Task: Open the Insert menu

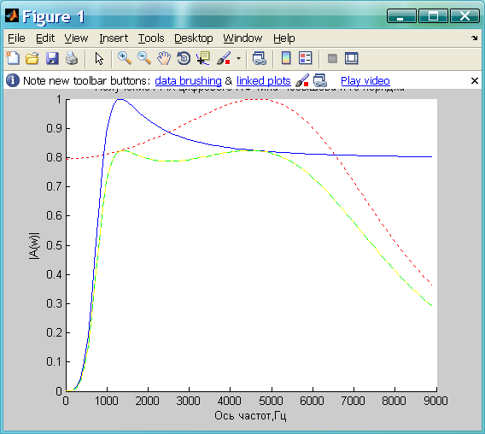Action: click(x=114, y=38)
